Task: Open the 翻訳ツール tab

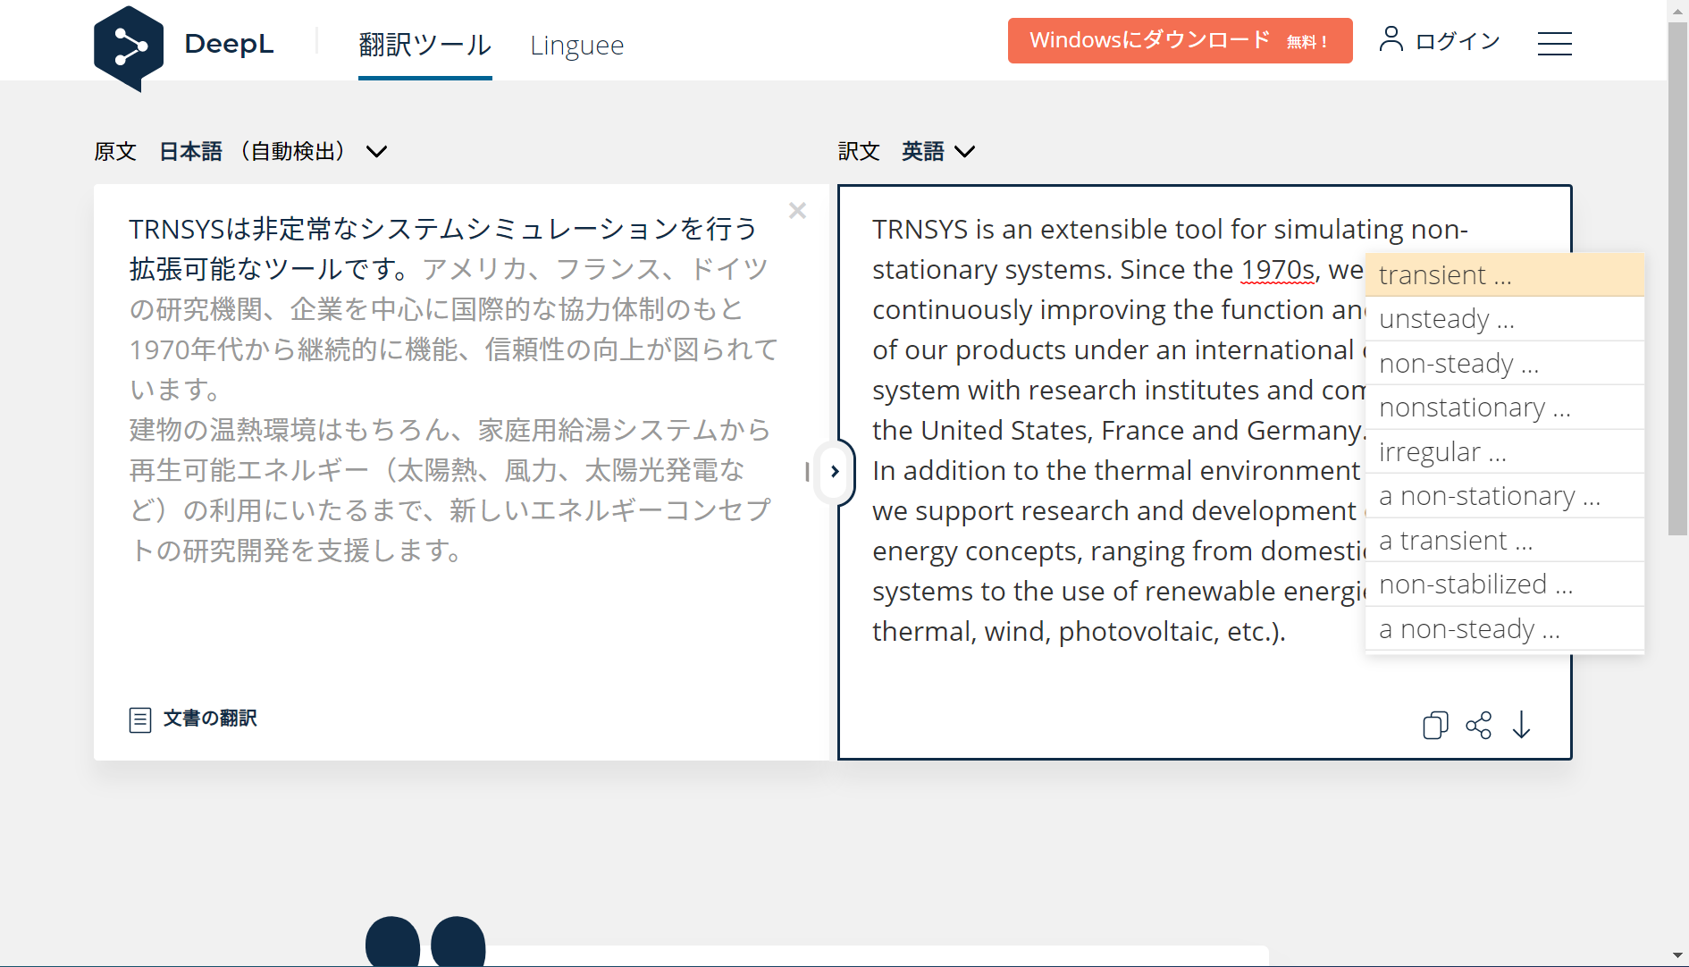Action: (424, 45)
